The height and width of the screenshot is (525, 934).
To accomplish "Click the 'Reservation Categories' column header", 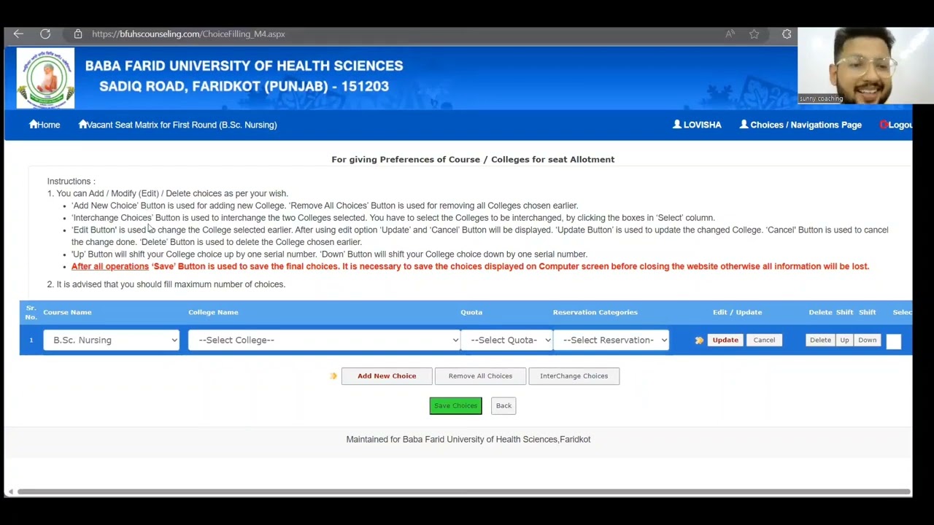I will coord(595,312).
